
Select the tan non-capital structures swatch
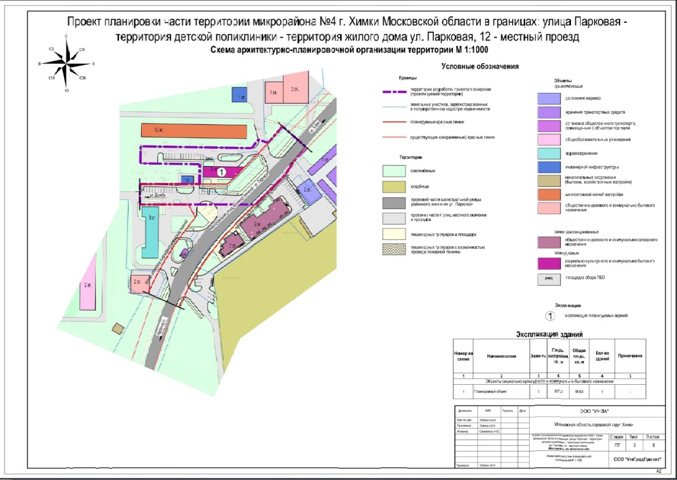pyautogui.click(x=549, y=180)
